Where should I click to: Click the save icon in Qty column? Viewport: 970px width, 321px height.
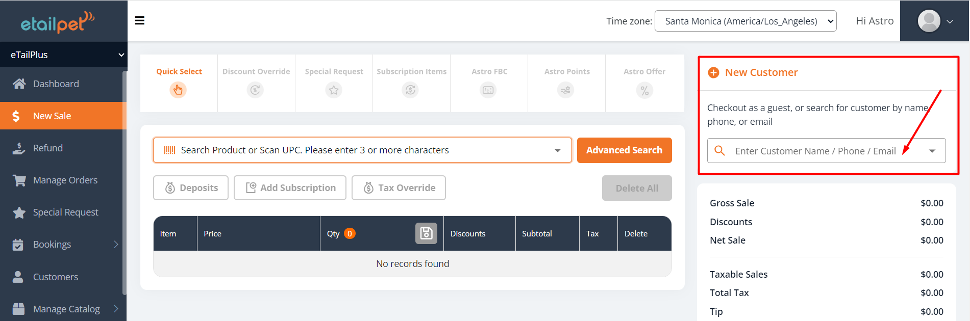click(x=426, y=233)
